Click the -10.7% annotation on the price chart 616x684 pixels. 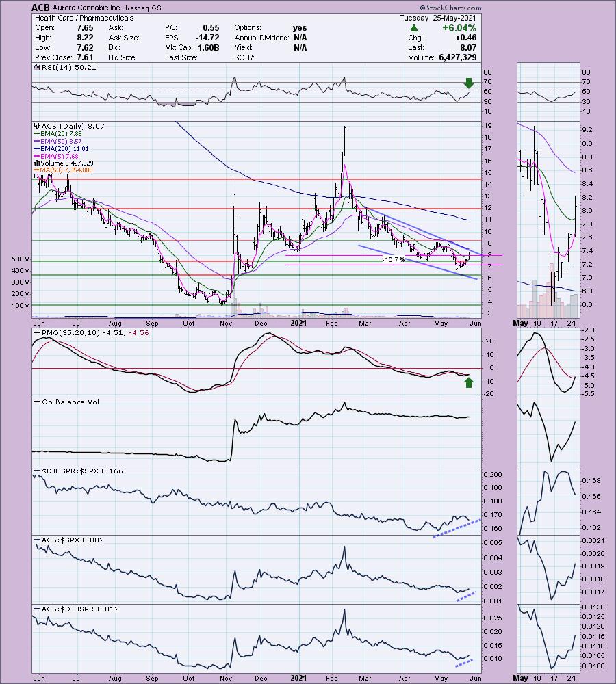point(394,260)
